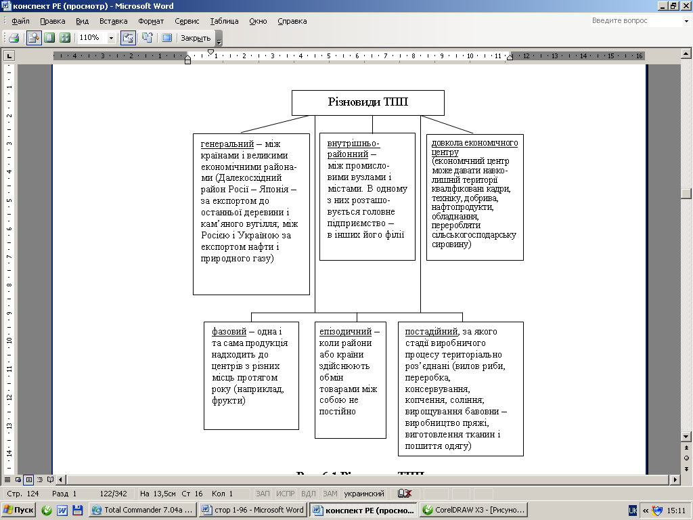Switch to Web Layout view icon
This screenshot has width=693, height=520.
[x=18, y=479]
